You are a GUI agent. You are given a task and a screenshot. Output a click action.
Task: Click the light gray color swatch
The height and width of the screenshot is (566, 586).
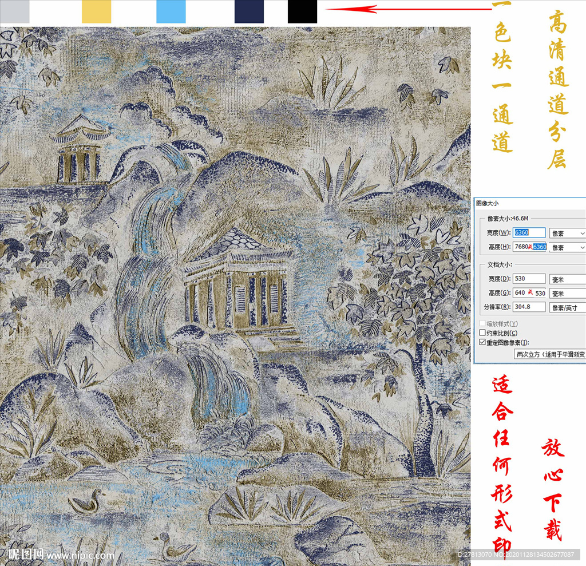click(14, 11)
